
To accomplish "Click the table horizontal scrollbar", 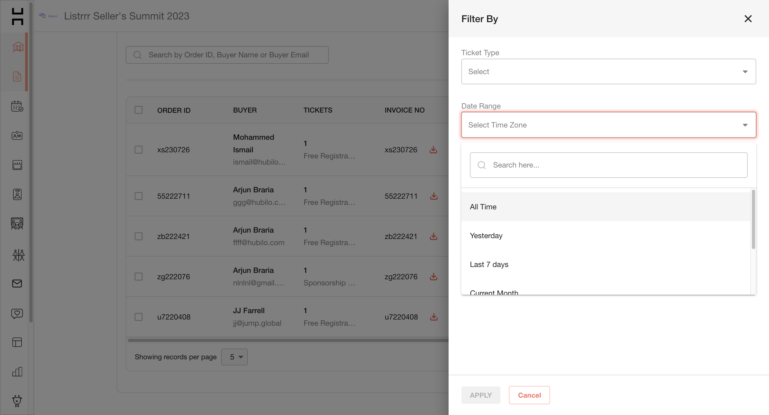I will tap(288, 340).
